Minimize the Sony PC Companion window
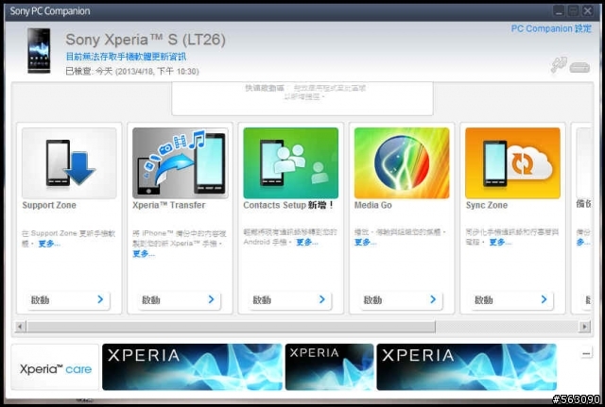The height and width of the screenshot is (407, 605). tap(559, 10)
